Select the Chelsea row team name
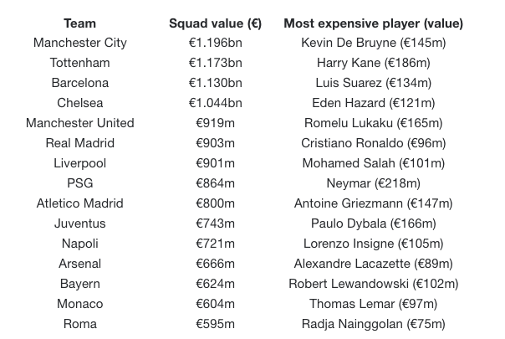 tap(80, 103)
